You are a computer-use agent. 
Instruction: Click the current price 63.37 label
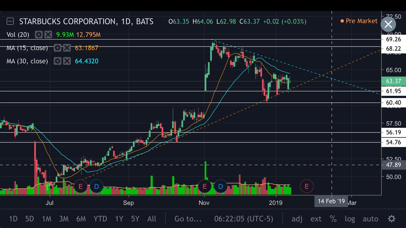(x=393, y=81)
